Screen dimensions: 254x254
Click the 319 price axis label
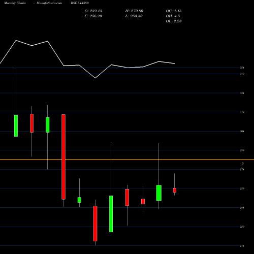pyautogui.click(x=242, y=112)
